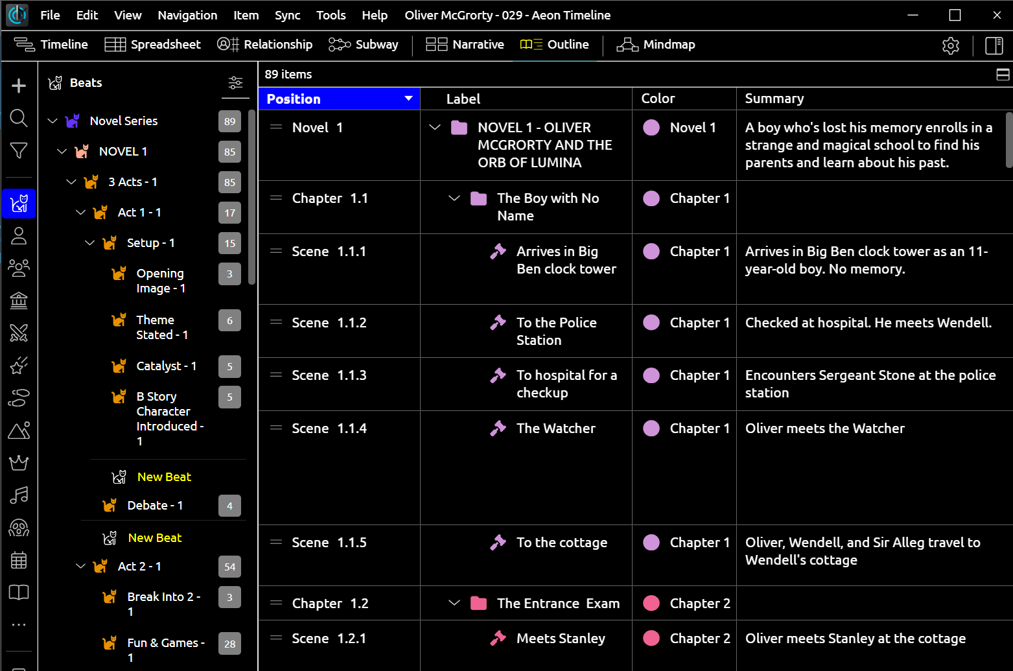1013x671 pixels.
Task: Switch to the Subway view
Action: tap(363, 45)
